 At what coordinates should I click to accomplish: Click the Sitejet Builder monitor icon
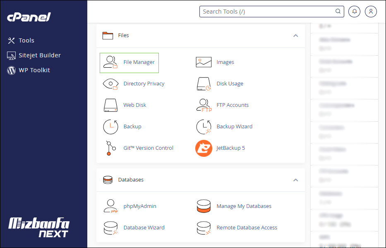click(11, 55)
